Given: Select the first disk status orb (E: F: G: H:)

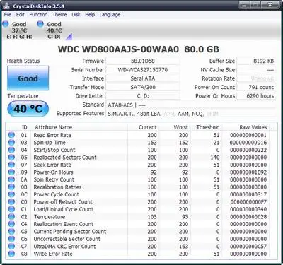Looking at the screenshot, I should 6,24.
